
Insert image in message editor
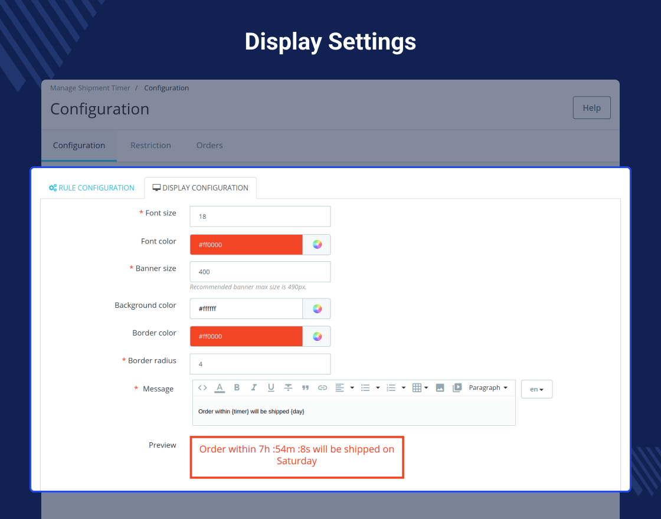click(x=440, y=387)
